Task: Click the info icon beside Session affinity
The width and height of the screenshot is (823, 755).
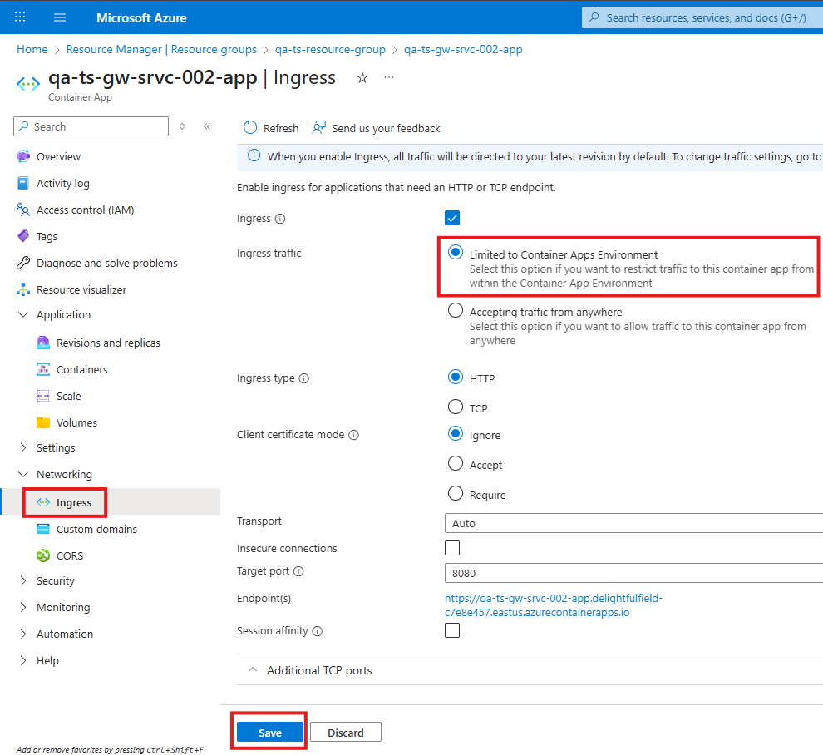Action: tap(317, 631)
